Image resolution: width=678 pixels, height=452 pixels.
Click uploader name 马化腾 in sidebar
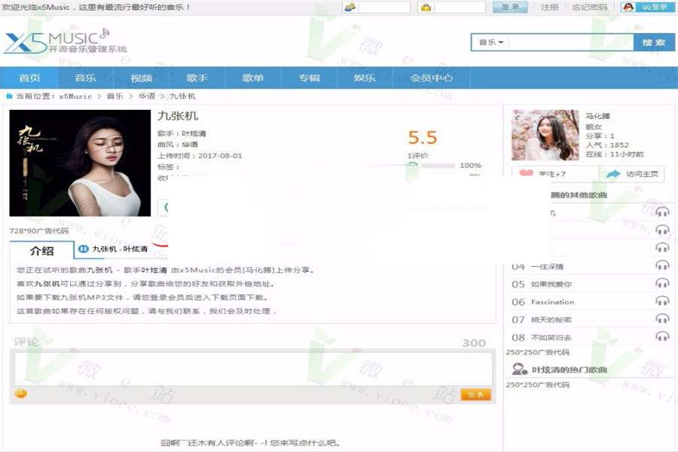tap(597, 116)
